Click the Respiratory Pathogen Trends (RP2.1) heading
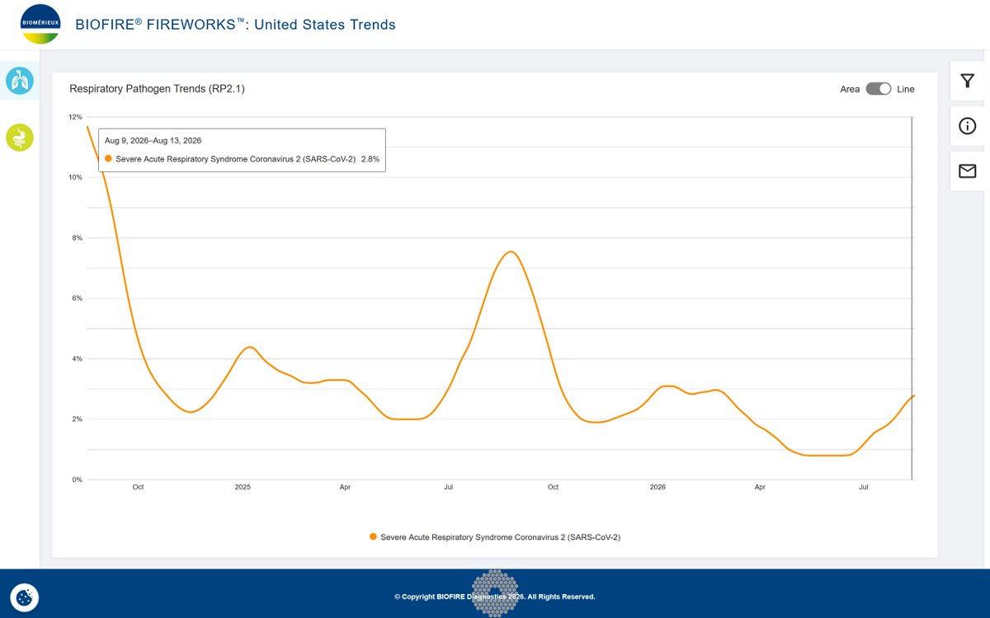The image size is (990, 618). (x=157, y=89)
